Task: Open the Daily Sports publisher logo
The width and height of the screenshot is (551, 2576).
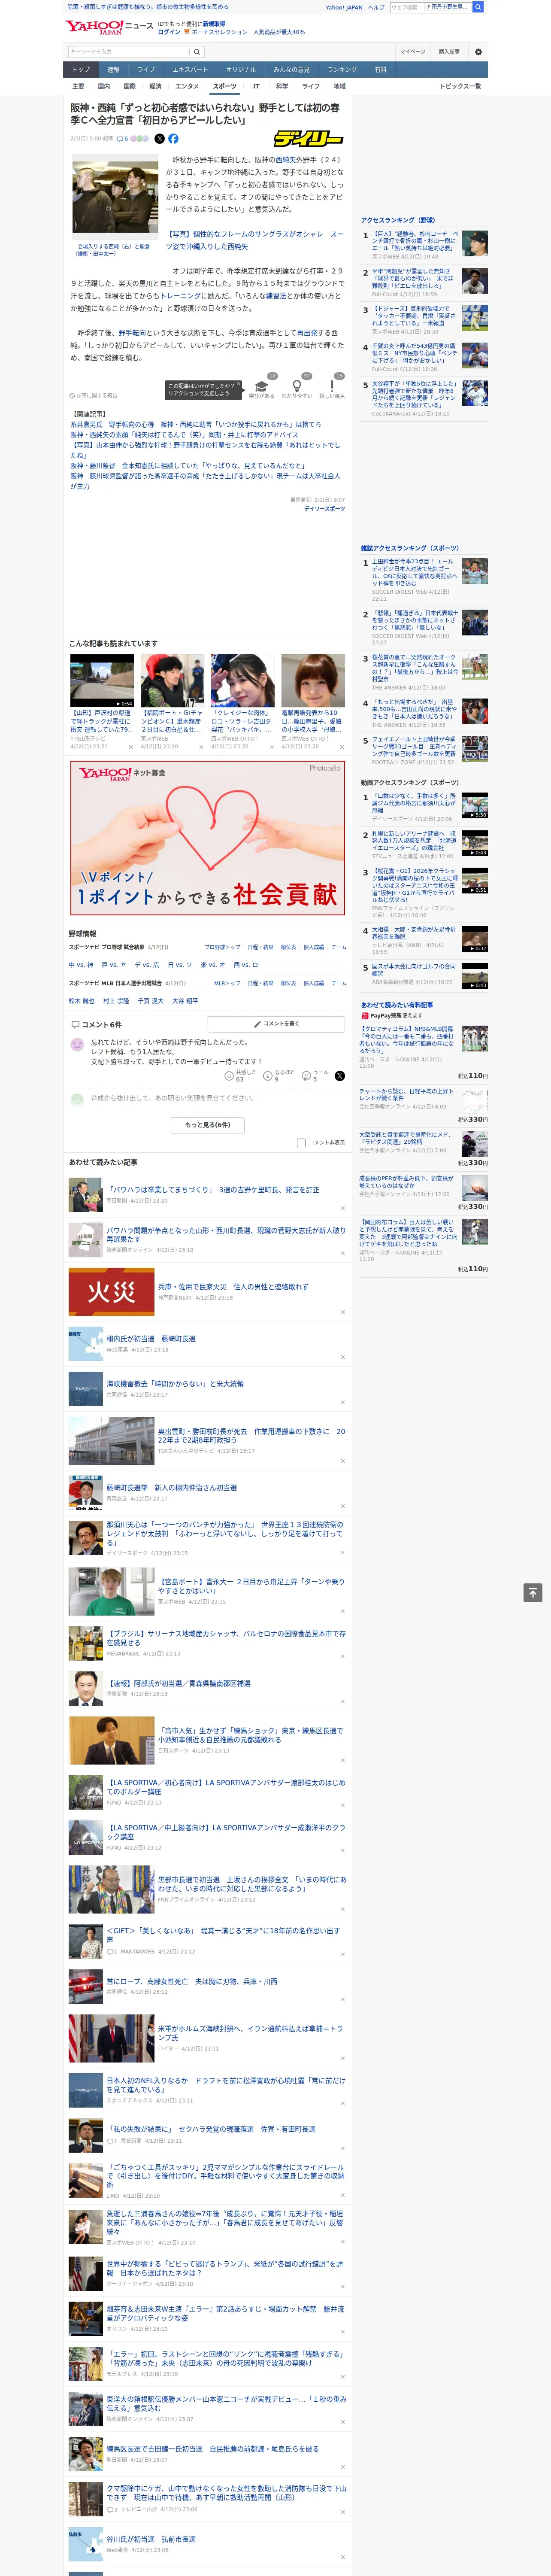Action: click(309, 139)
